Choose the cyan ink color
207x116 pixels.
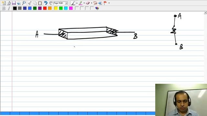(x=66, y=8)
